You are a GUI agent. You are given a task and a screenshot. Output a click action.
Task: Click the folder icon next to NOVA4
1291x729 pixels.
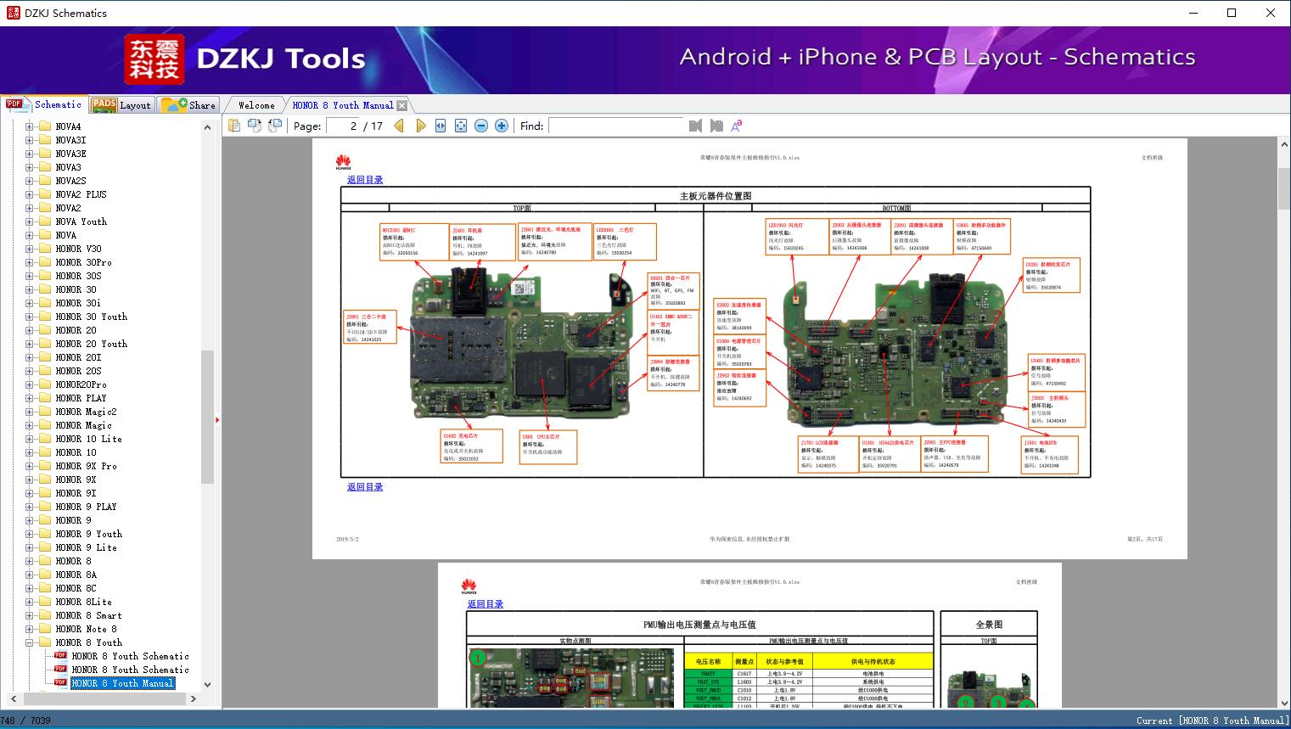(x=45, y=126)
